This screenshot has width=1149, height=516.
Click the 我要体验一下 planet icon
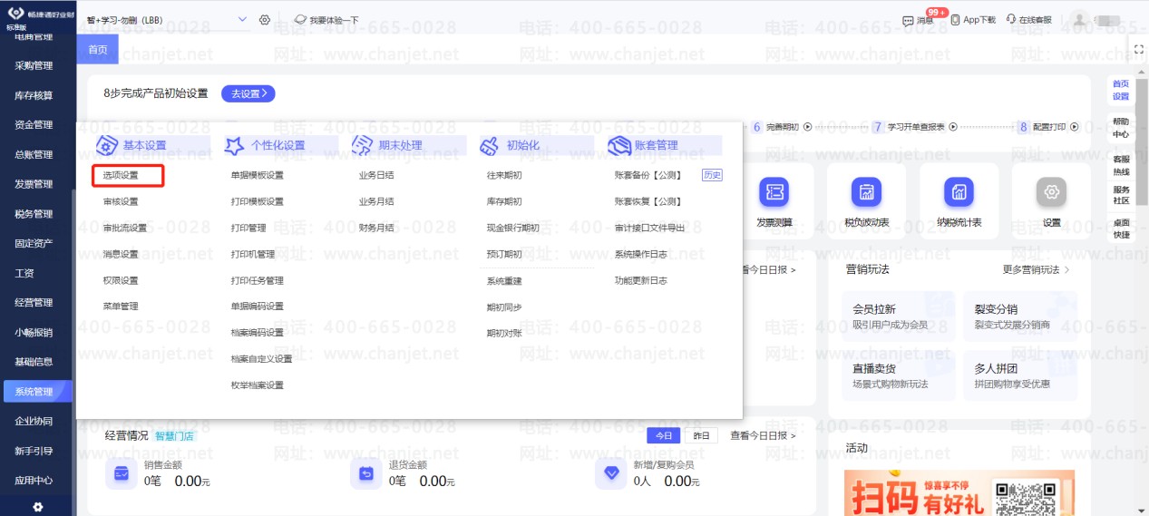coord(300,19)
